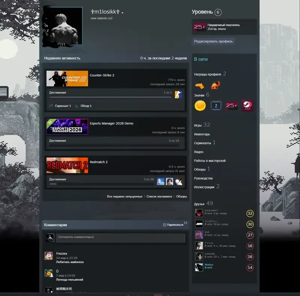Click the thumbs-up icon next to Обзор 1

[76, 106]
